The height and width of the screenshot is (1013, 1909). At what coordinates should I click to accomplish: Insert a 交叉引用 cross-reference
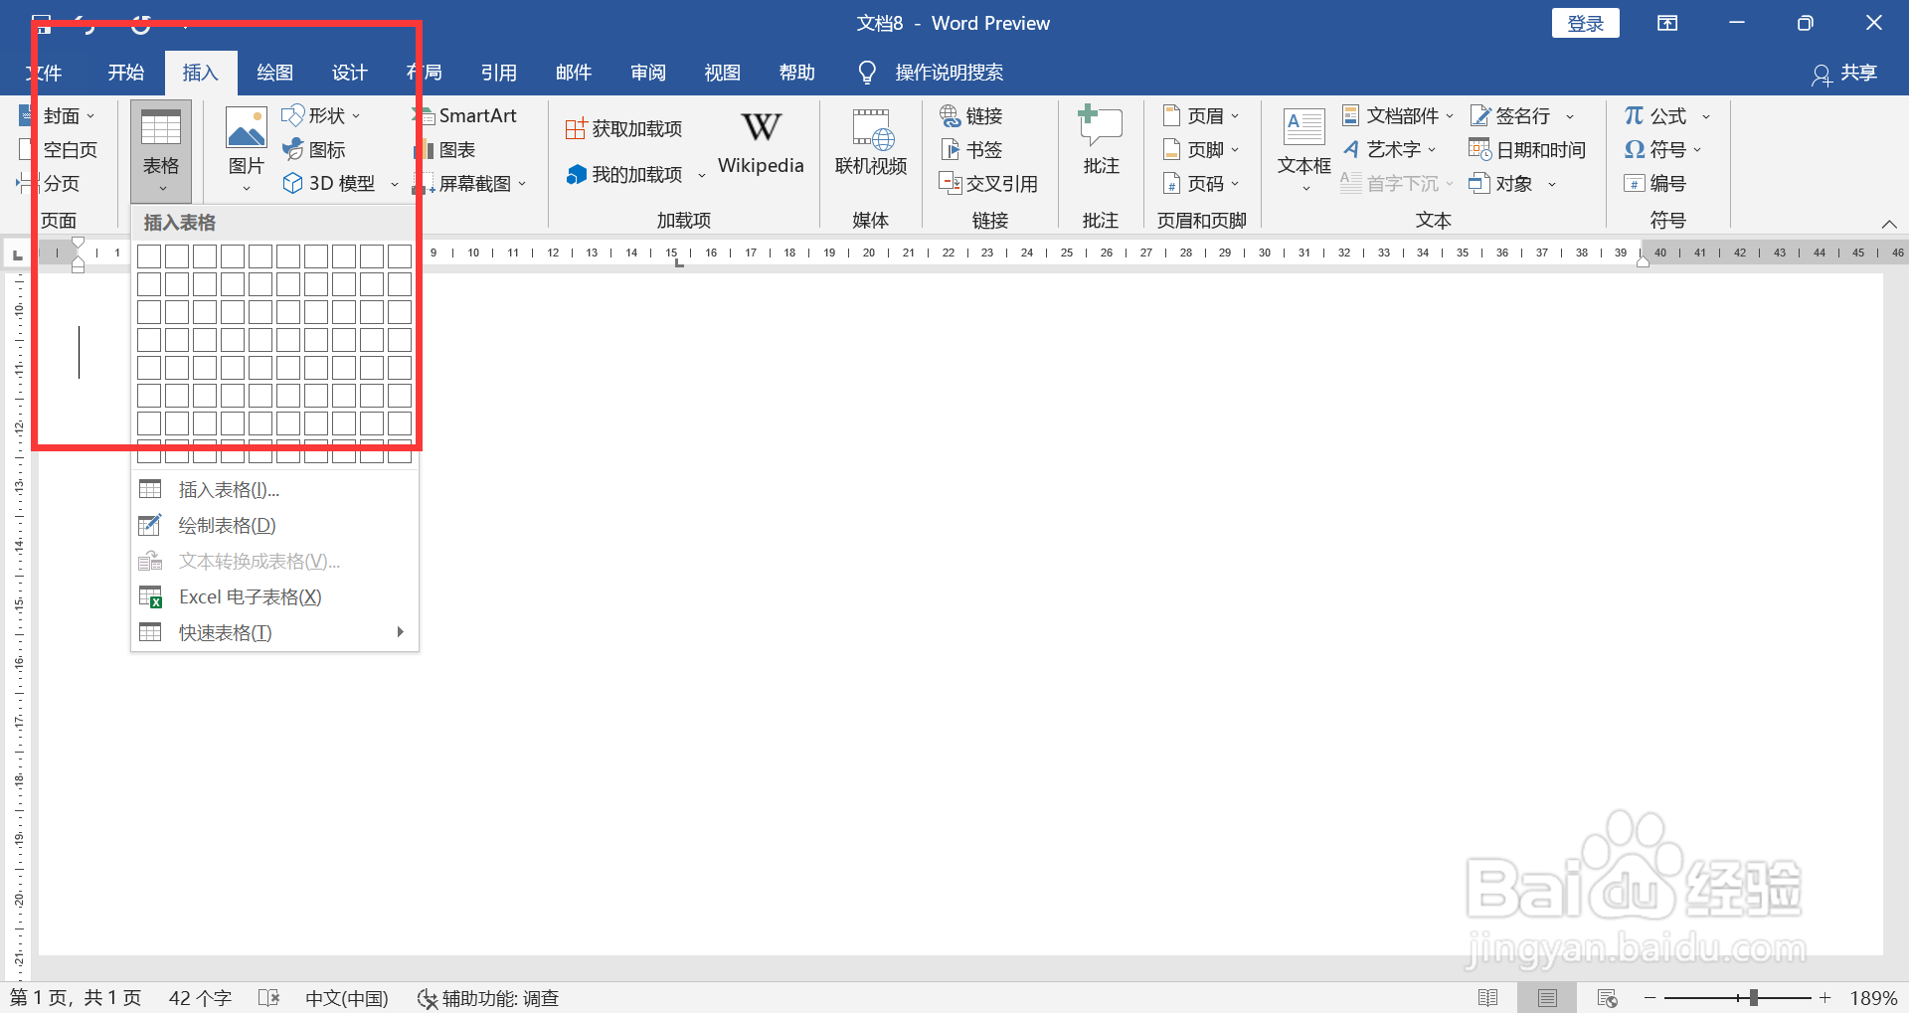[x=988, y=184]
